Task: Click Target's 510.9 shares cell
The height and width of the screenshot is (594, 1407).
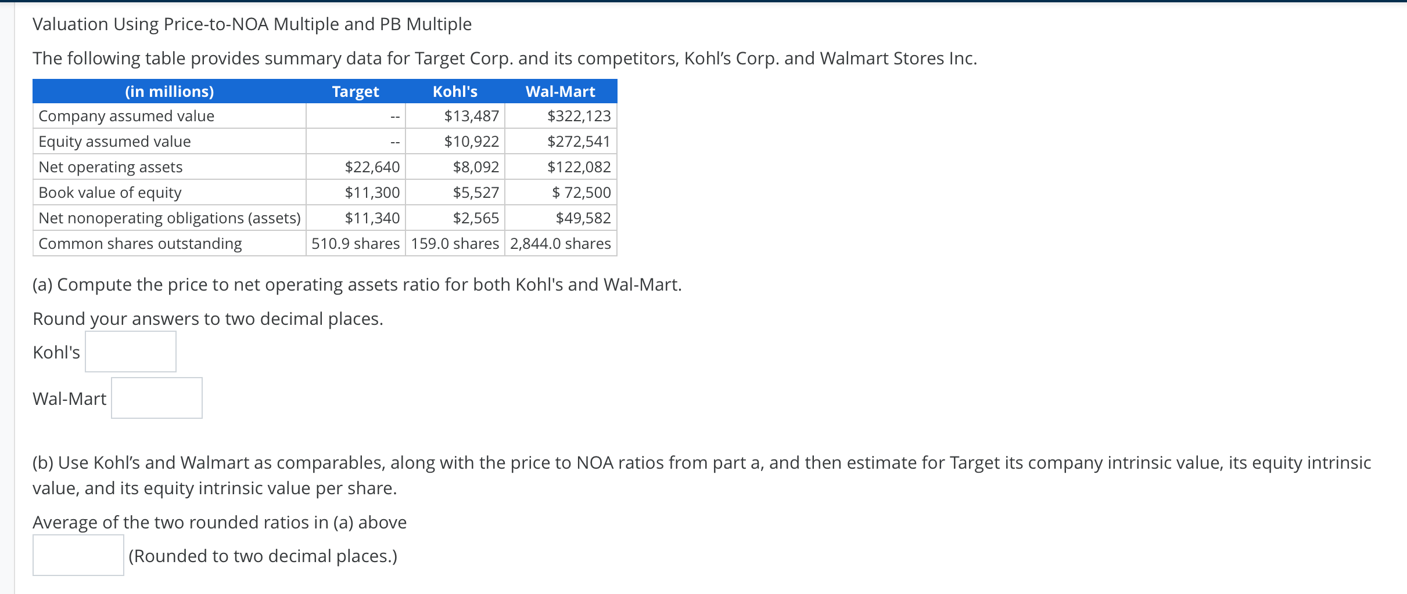Action: pos(356,244)
